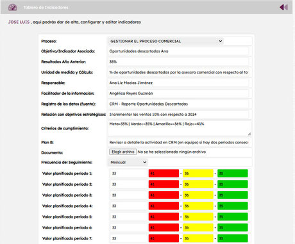Click the green 35 field in periodo 5

[233, 216]
